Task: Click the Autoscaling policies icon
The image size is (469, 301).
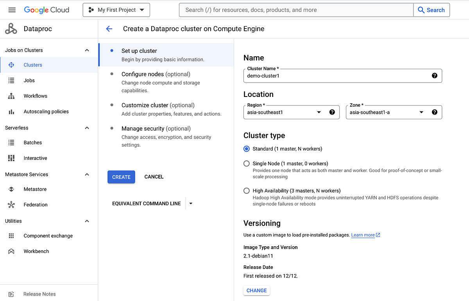Action: 11,111
